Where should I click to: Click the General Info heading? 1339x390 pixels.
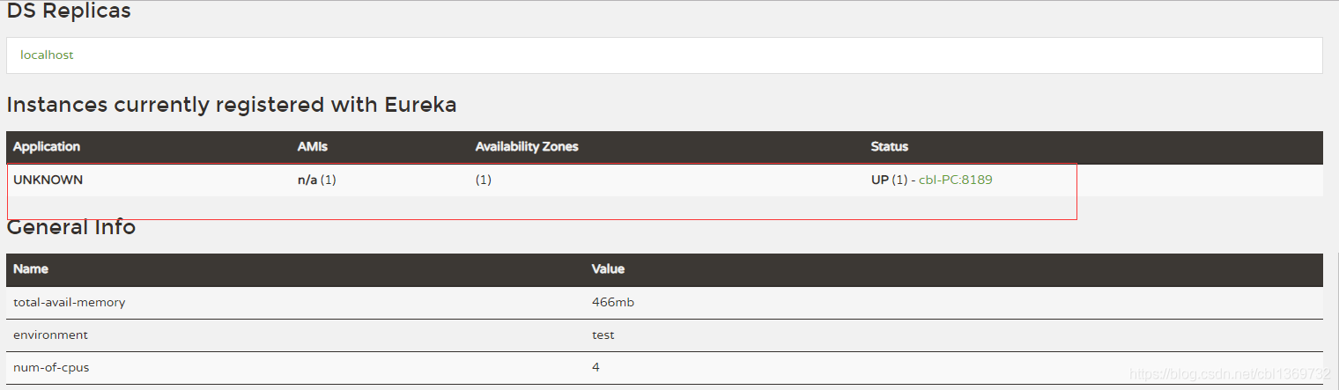coord(71,227)
